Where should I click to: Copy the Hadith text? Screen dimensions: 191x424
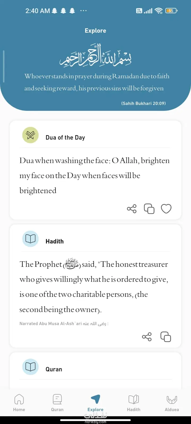[166, 337]
